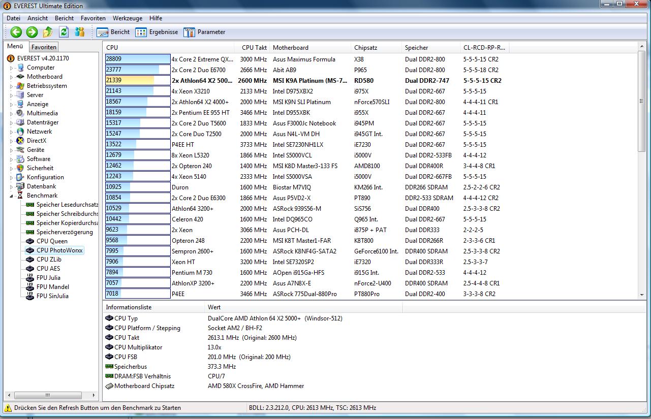Viewport: 651px width, 419px height.
Task: Select the CPU ZLib benchmark
Action: point(49,260)
